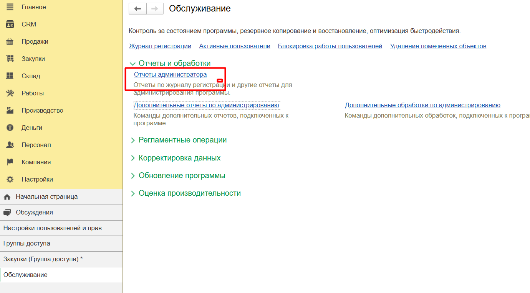Screen dimensions: 530x293
Task: Click the CRM section icon
Action: 10,25
